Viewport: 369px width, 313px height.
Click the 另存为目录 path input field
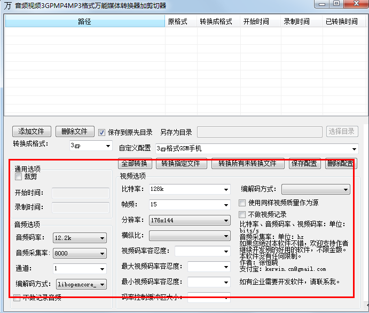point(260,132)
